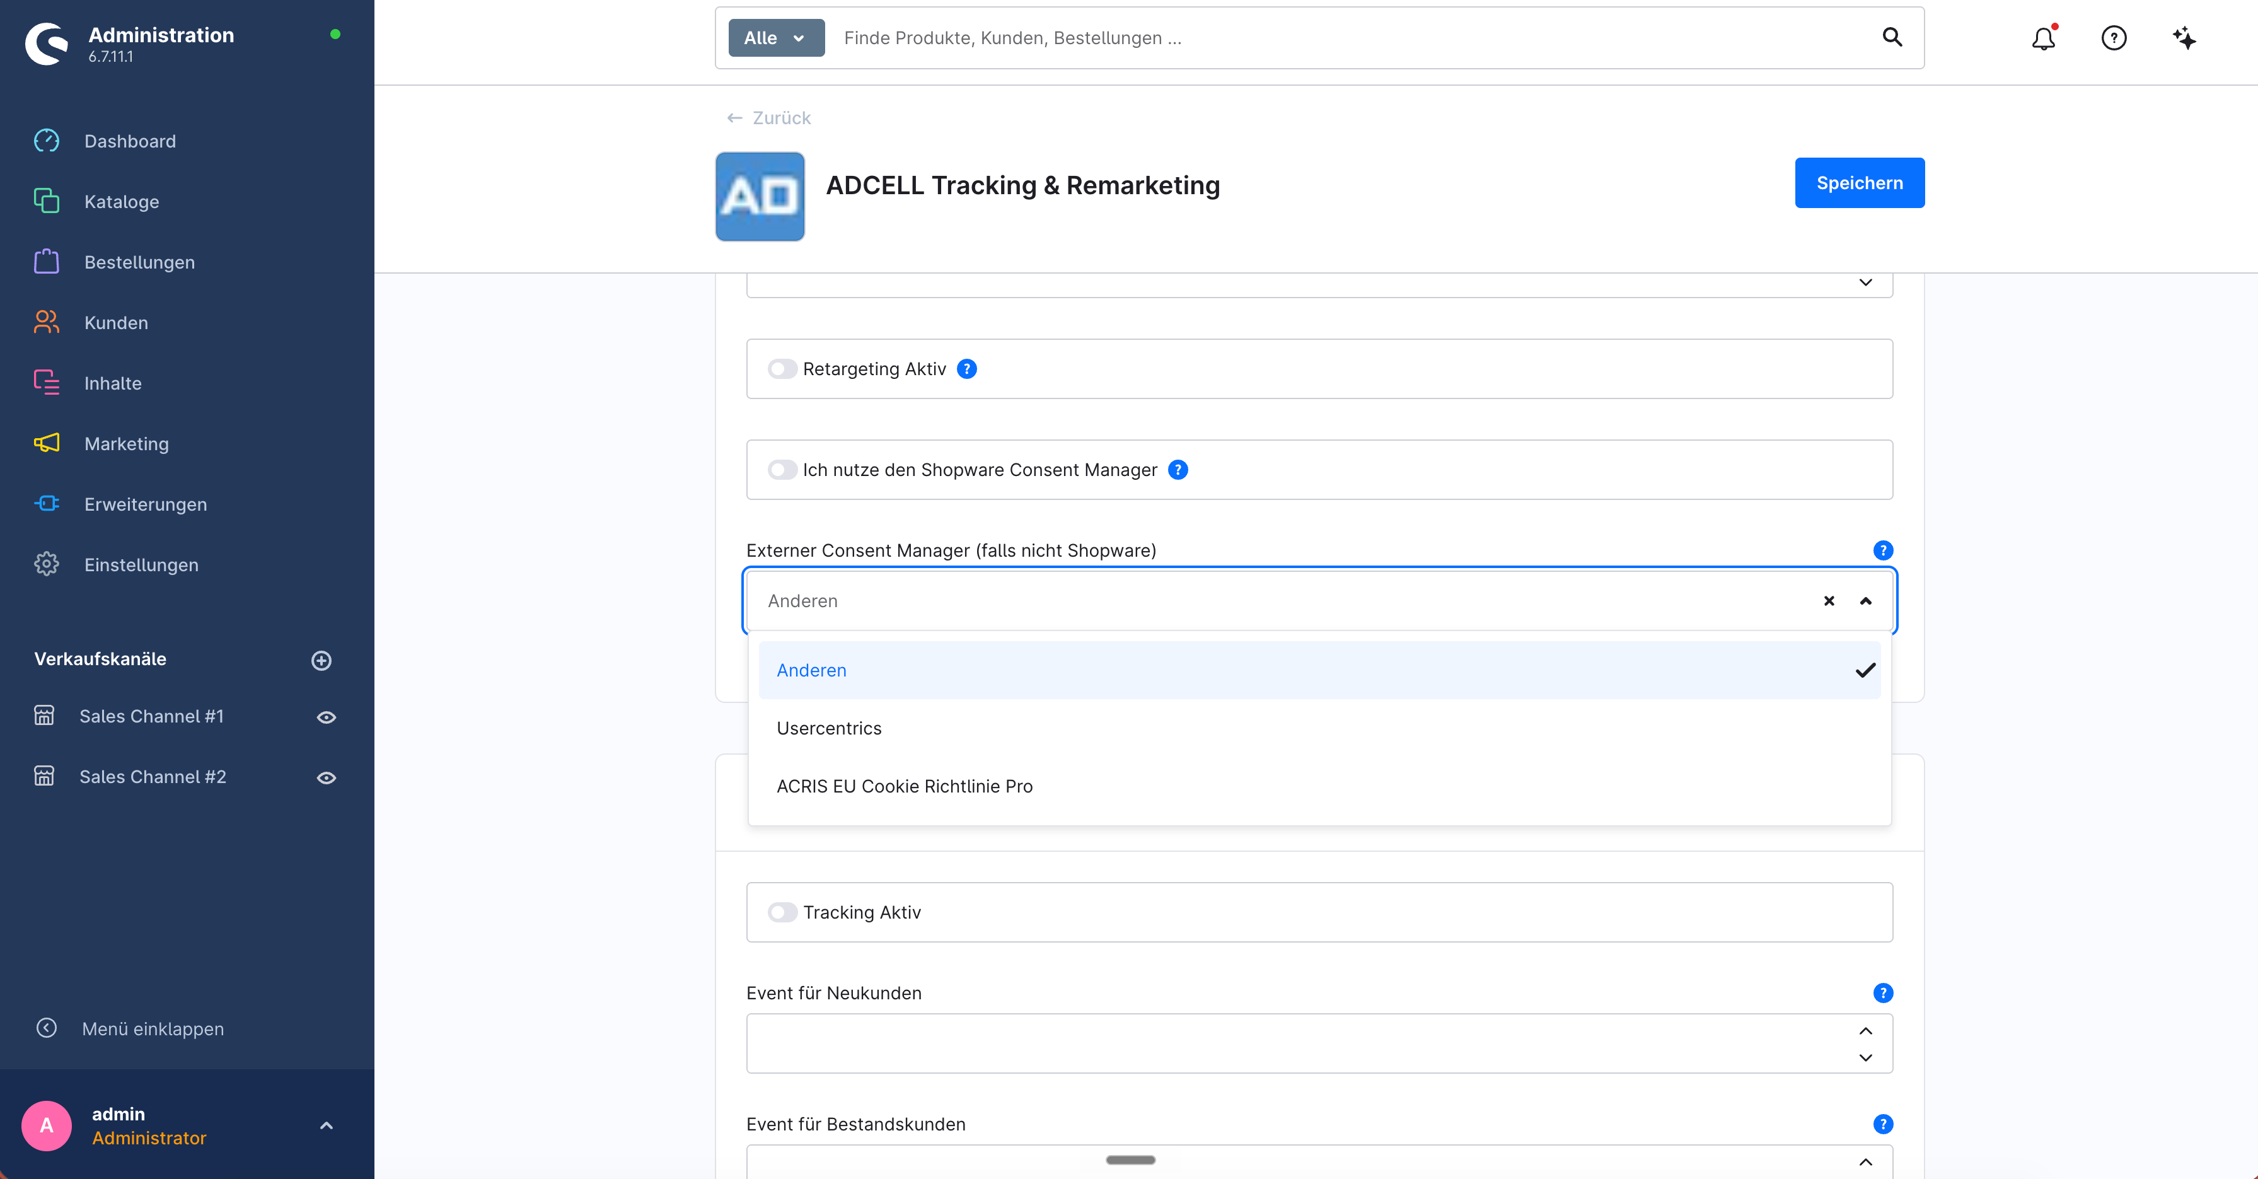This screenshot has width=2258, height=1179.
Task: Open the help circle icon in header
Action: tap(2114, 38)
